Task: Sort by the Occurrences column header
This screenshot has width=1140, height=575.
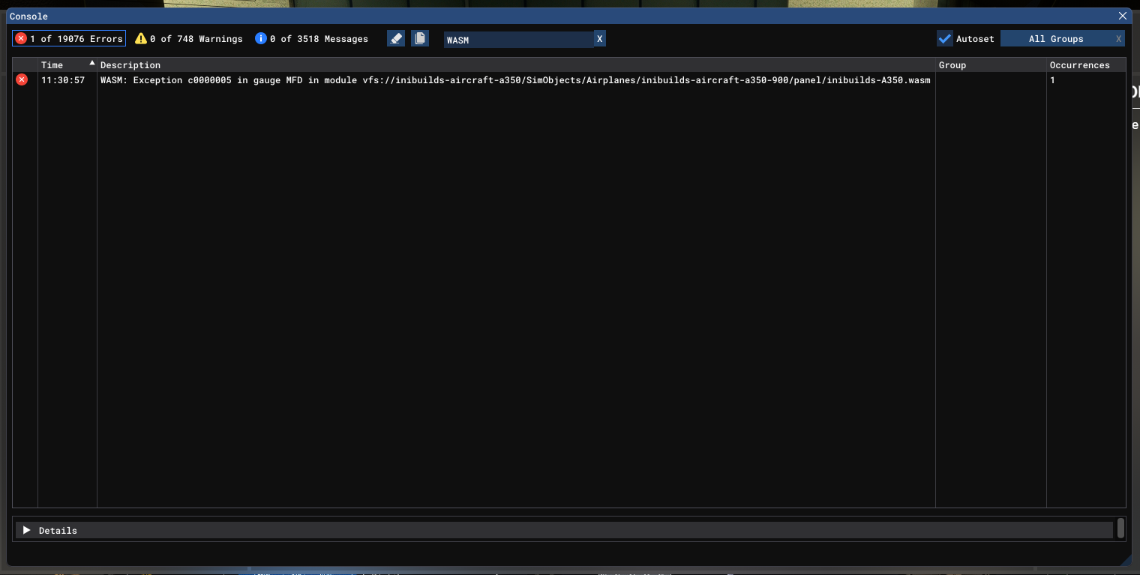Action: pyautogui.click(x=1085, y=65)
